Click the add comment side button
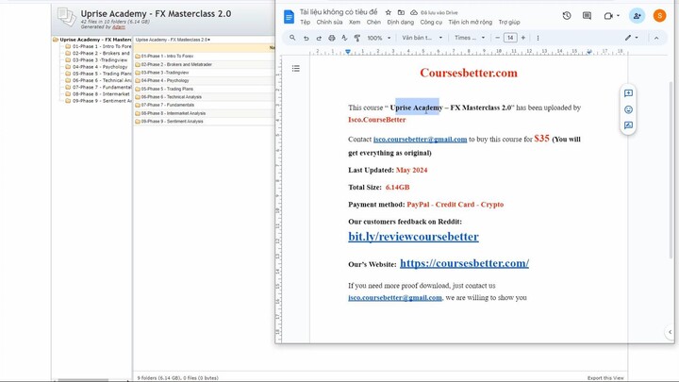This screenshot has width=679, height=382. click(628, 93)
